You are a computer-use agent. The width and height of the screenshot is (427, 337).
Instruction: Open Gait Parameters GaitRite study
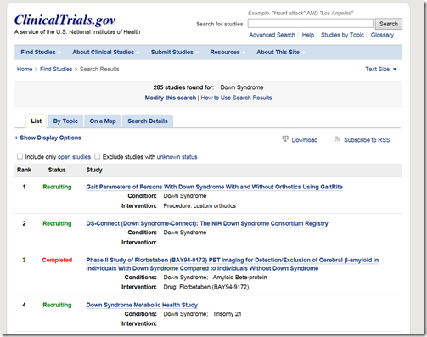tap(214, 187)
